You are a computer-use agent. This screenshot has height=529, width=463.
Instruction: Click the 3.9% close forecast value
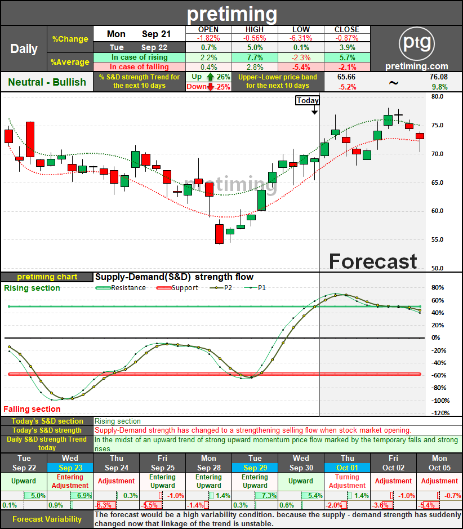click(x=347, y=47)
